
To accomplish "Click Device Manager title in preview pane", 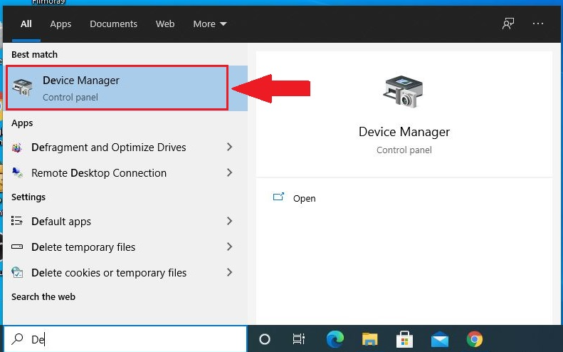I will [404, 132].
